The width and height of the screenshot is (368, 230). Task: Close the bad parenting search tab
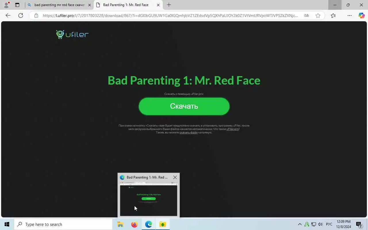pyautogui.click(x=89, y=5)
